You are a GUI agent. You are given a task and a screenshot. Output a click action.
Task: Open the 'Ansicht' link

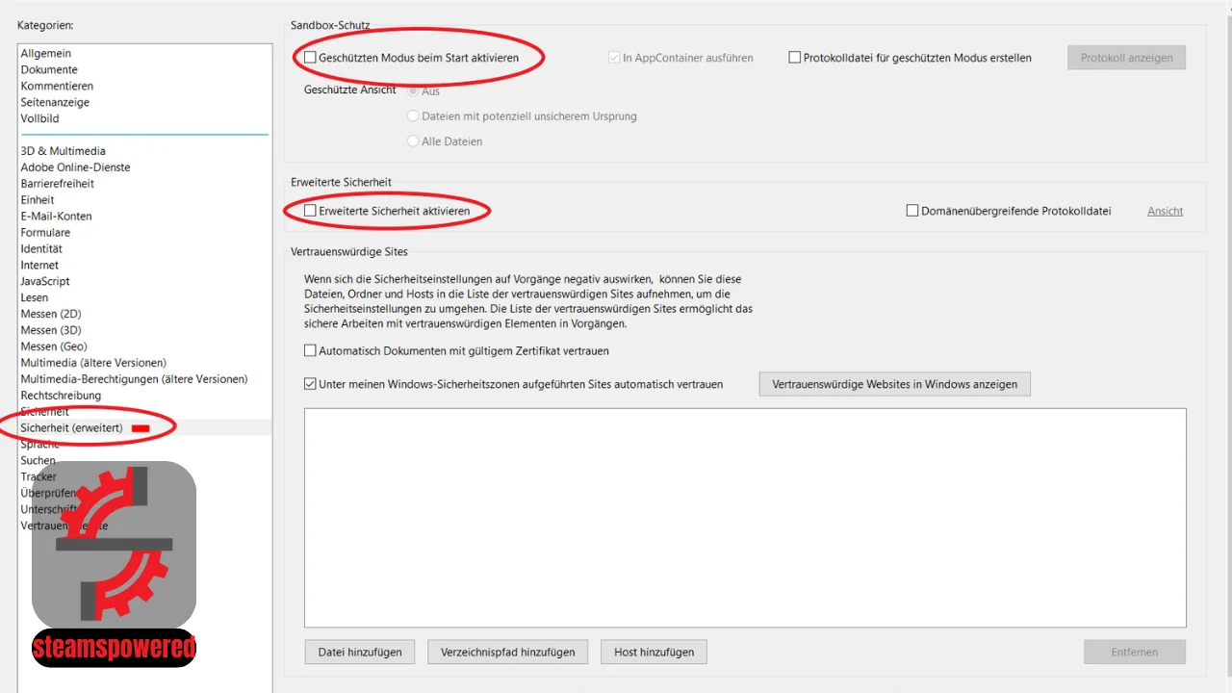pyautogui.click(x=1165, y=211)
